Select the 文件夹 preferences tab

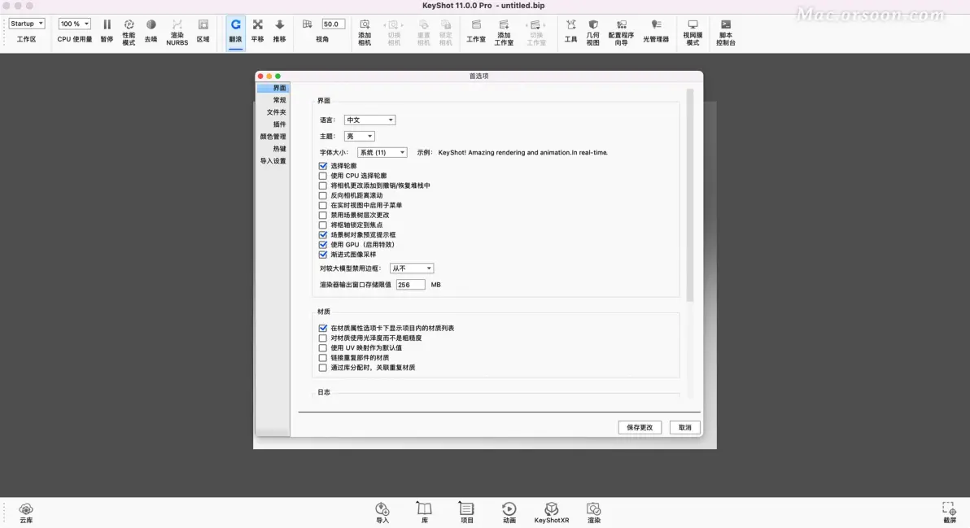[273, 112]
